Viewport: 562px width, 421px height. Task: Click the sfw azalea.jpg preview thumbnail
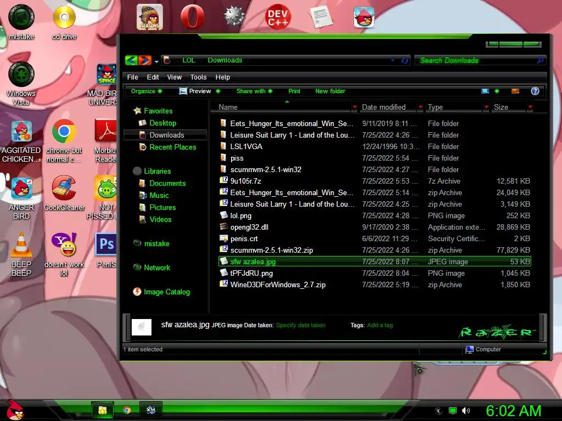tap(142, 327)
